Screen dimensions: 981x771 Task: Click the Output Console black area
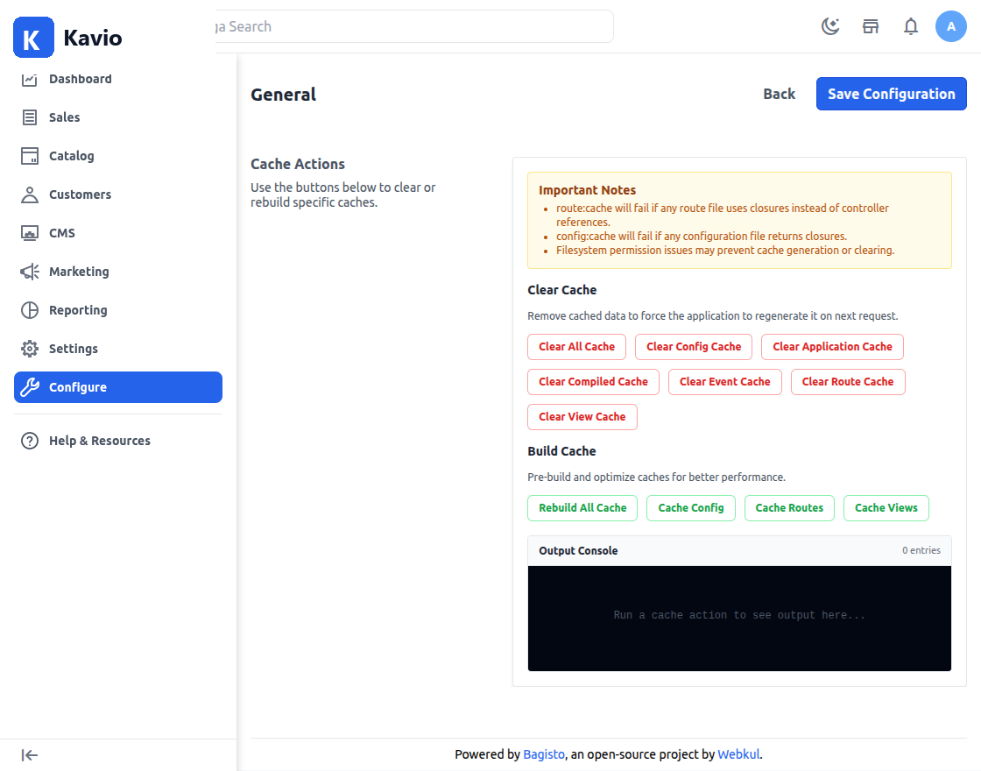click(739, 619)
